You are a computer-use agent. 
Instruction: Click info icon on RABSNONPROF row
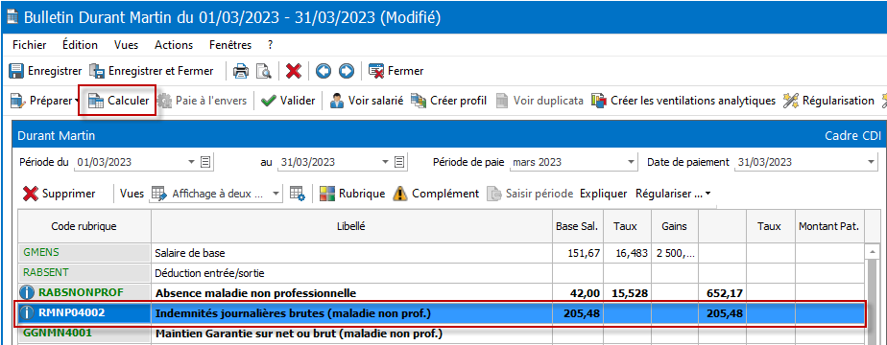pos(27,293)
